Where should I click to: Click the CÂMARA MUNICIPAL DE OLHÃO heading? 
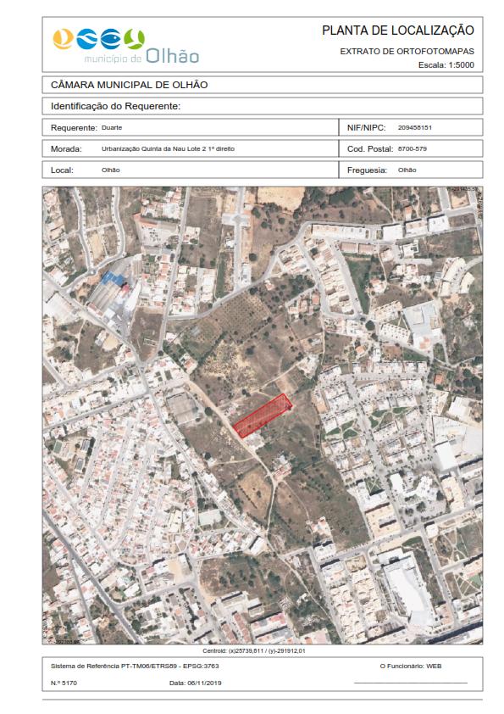click(x=130, y=85)
